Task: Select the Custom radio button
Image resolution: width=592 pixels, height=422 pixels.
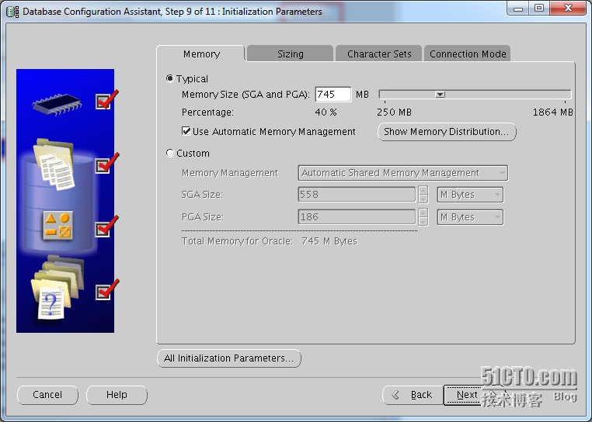Action: 170,153
